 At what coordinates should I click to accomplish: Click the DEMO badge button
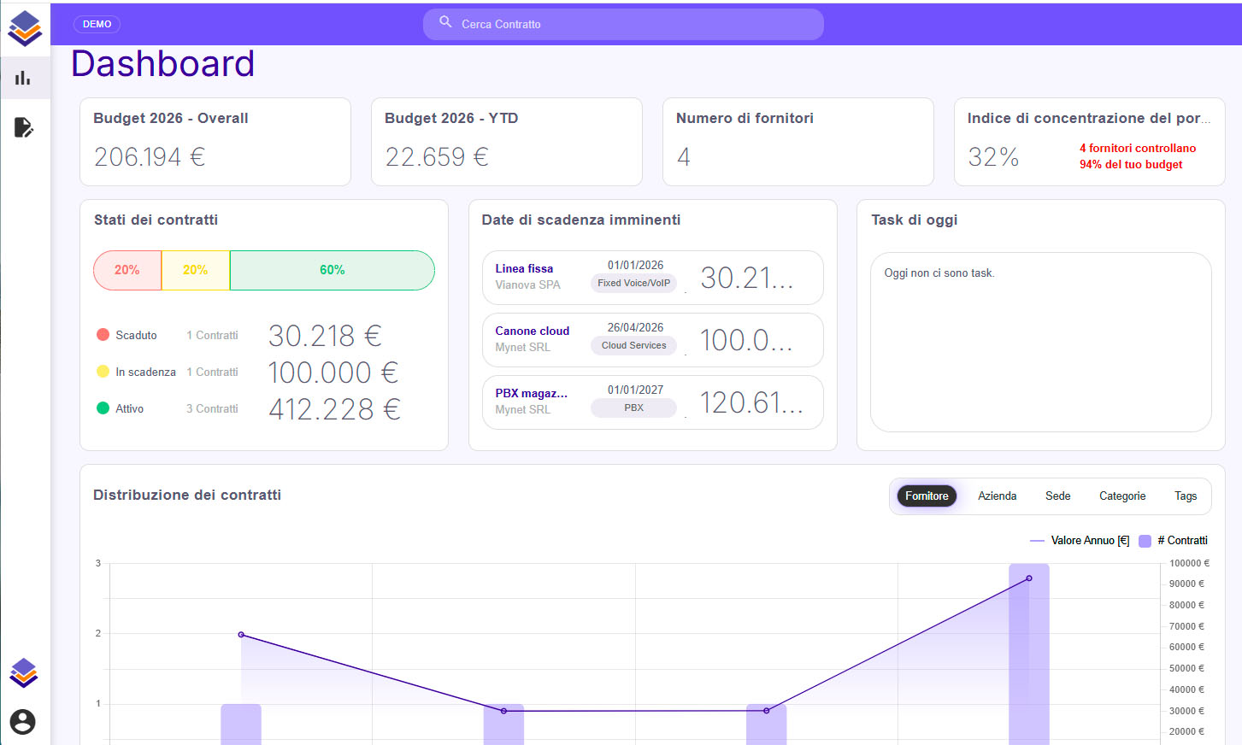tap(97, 24)
